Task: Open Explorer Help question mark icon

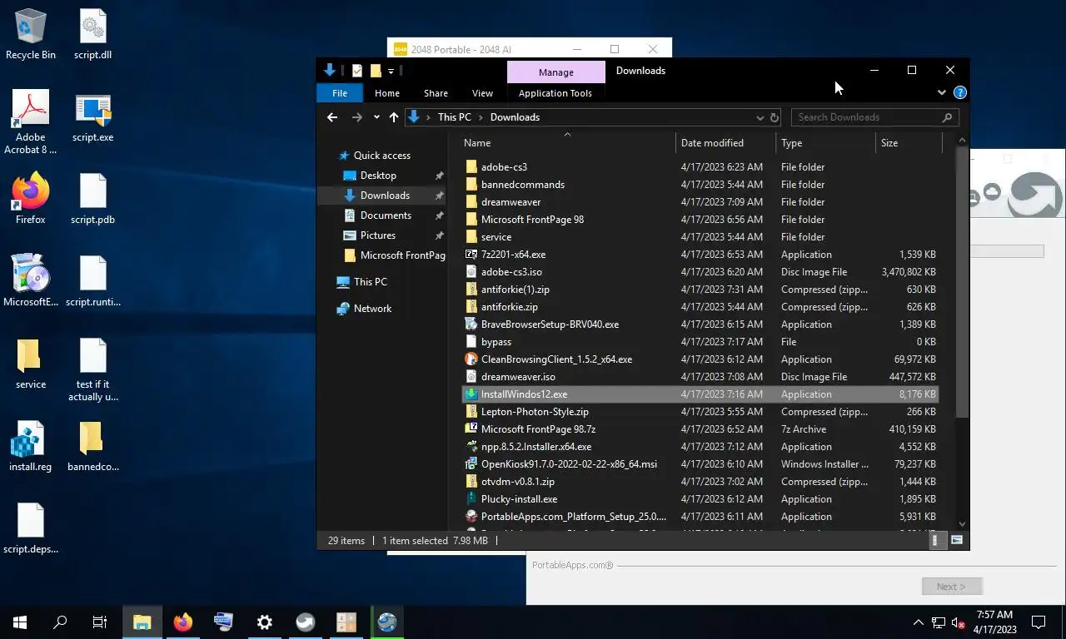Action: 959,92
